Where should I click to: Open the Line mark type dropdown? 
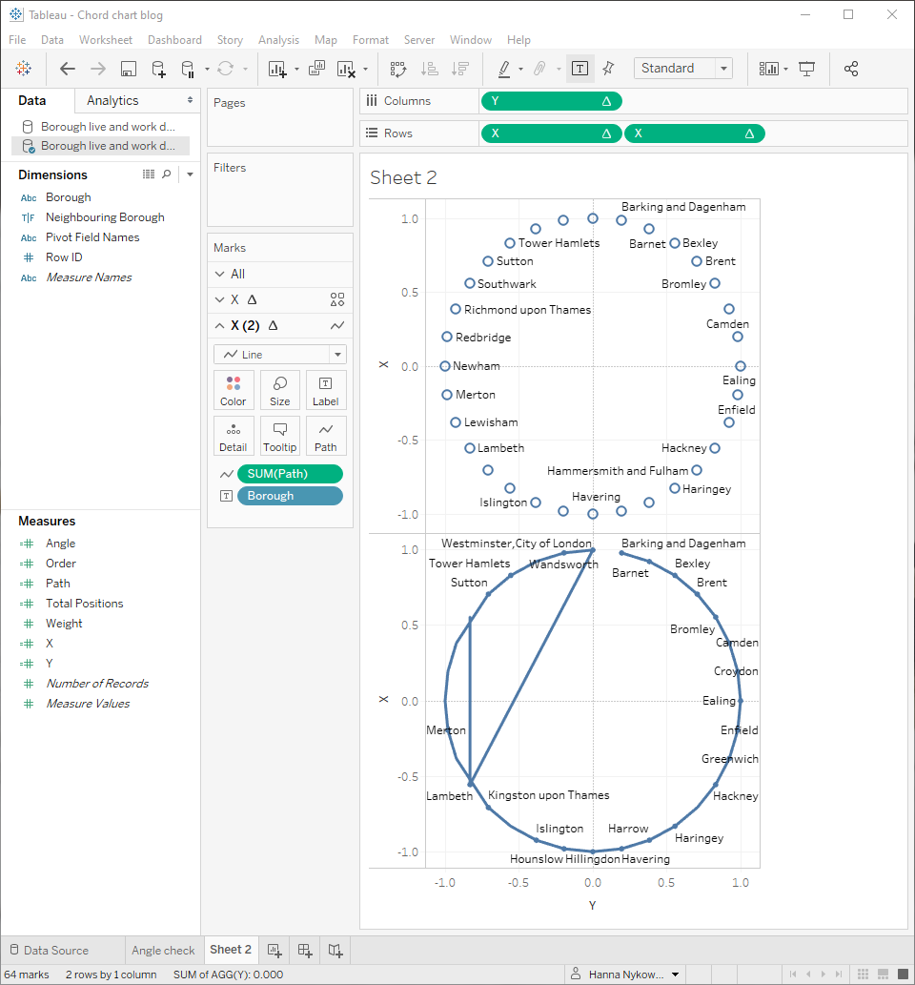point(280,355)
